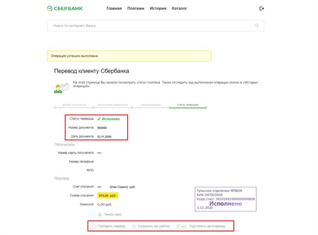
Task: Click the amount '815,00 руб.'
Action: pyautogui.click(x=108, y=195)
